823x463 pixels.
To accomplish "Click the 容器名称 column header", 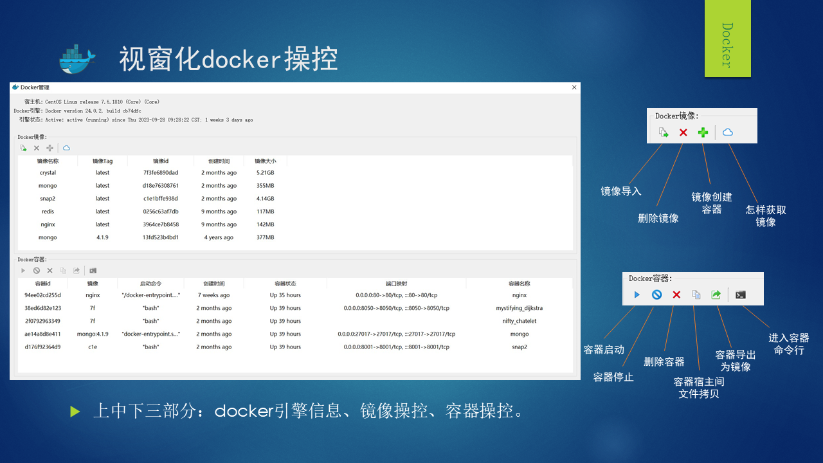I will (x=520, y=284).
